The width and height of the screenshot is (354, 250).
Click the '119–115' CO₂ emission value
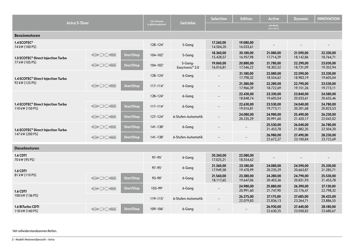157,199
